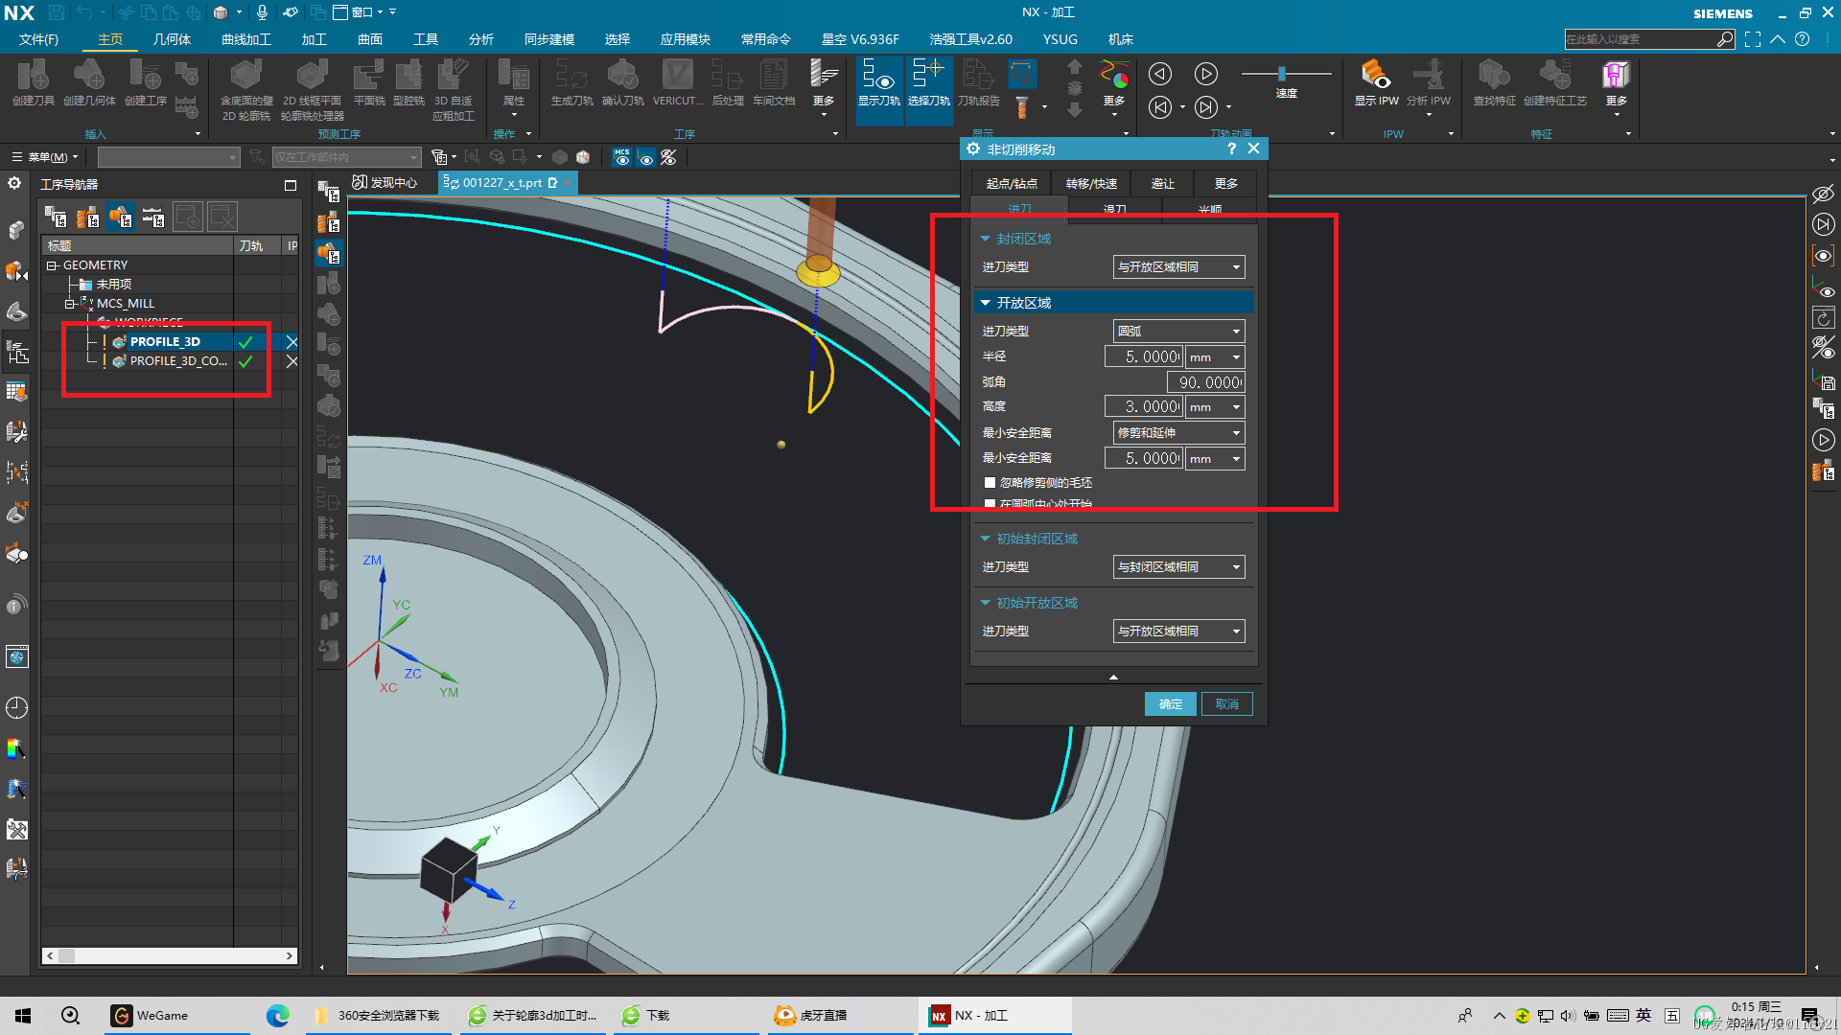Click the 高度 value input field
Image resolution: width=1841 pixels, height=1035 pixels.
(x=1144, y=407)
